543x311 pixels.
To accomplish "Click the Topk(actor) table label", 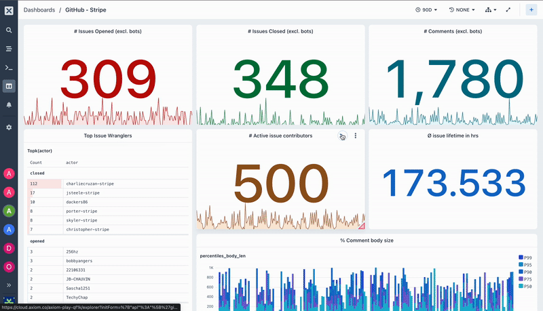I will tap(39, 151).
